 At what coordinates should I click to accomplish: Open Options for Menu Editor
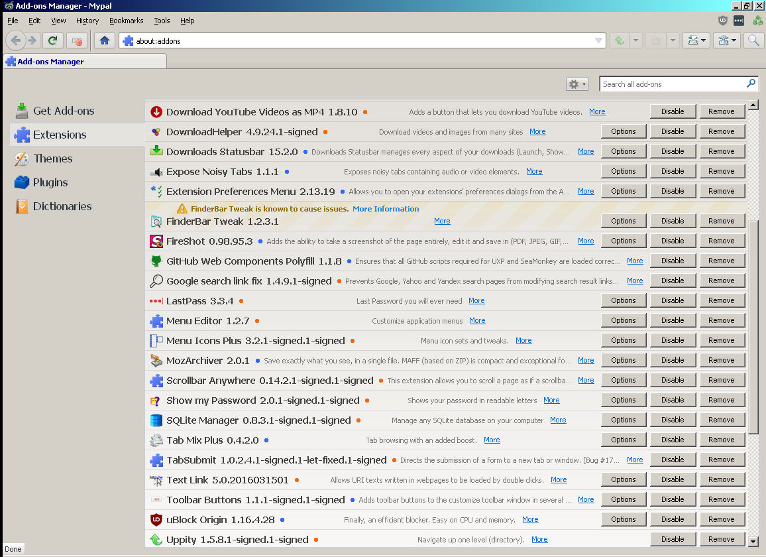tap(624, 320)
